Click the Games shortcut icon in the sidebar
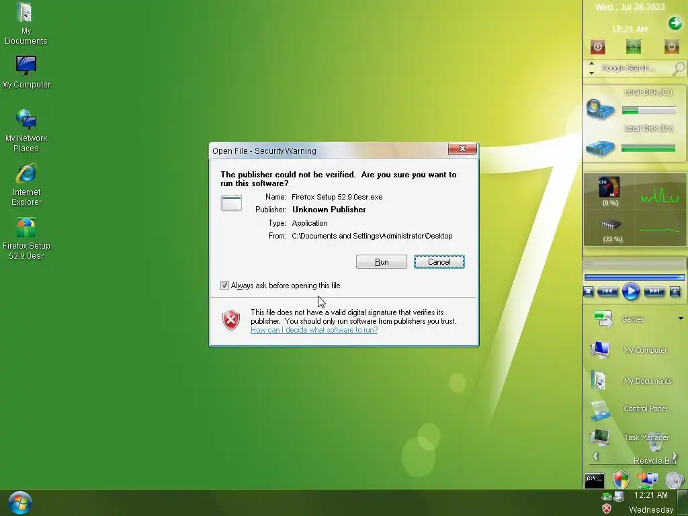 pos(603,318)
